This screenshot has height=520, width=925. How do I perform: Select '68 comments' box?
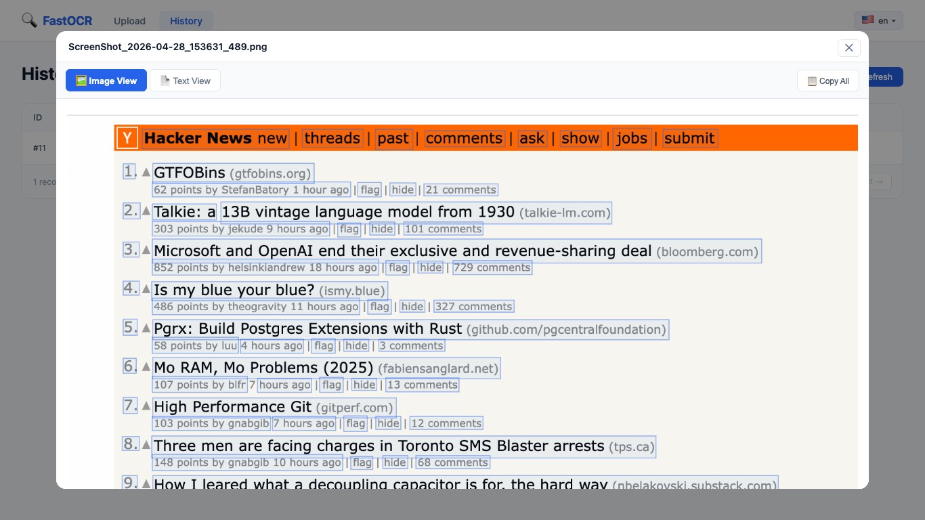[x=453, y=462]
